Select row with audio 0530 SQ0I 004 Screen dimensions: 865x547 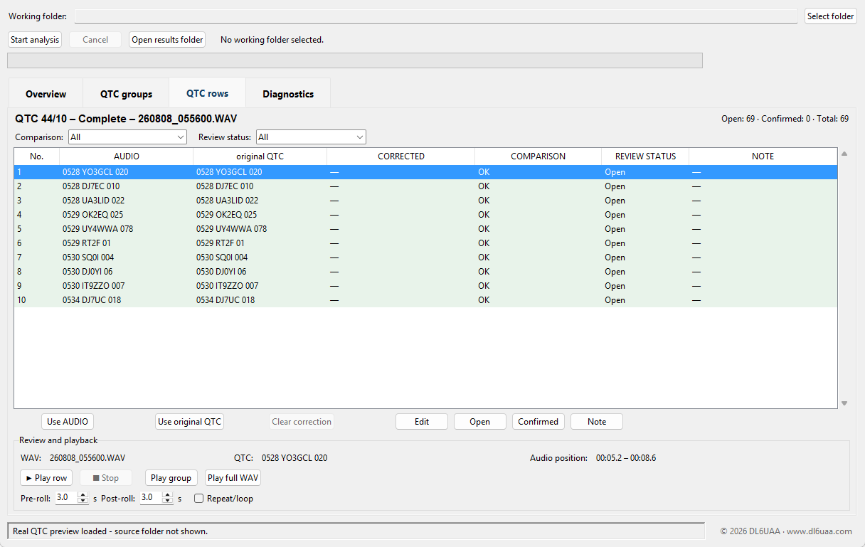pos(425,257)
